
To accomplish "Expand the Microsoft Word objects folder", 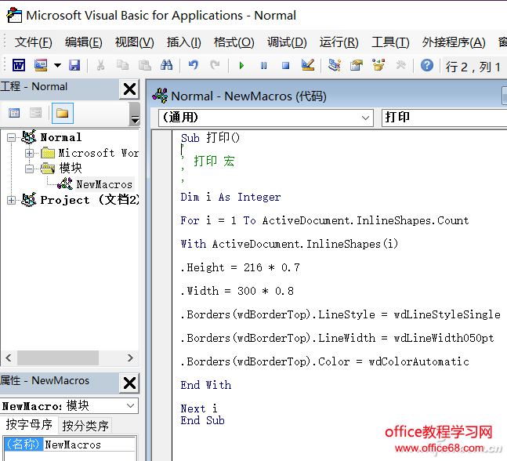I will 30,153.
